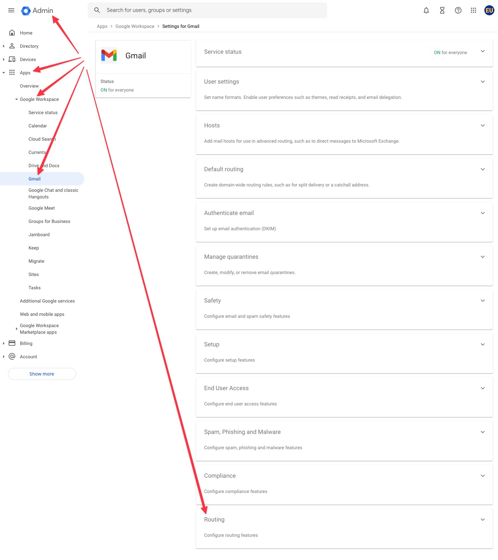Expand the Default routing chevron
The image size is (498, 560).
pyautogui.click(x=483, y=169)
